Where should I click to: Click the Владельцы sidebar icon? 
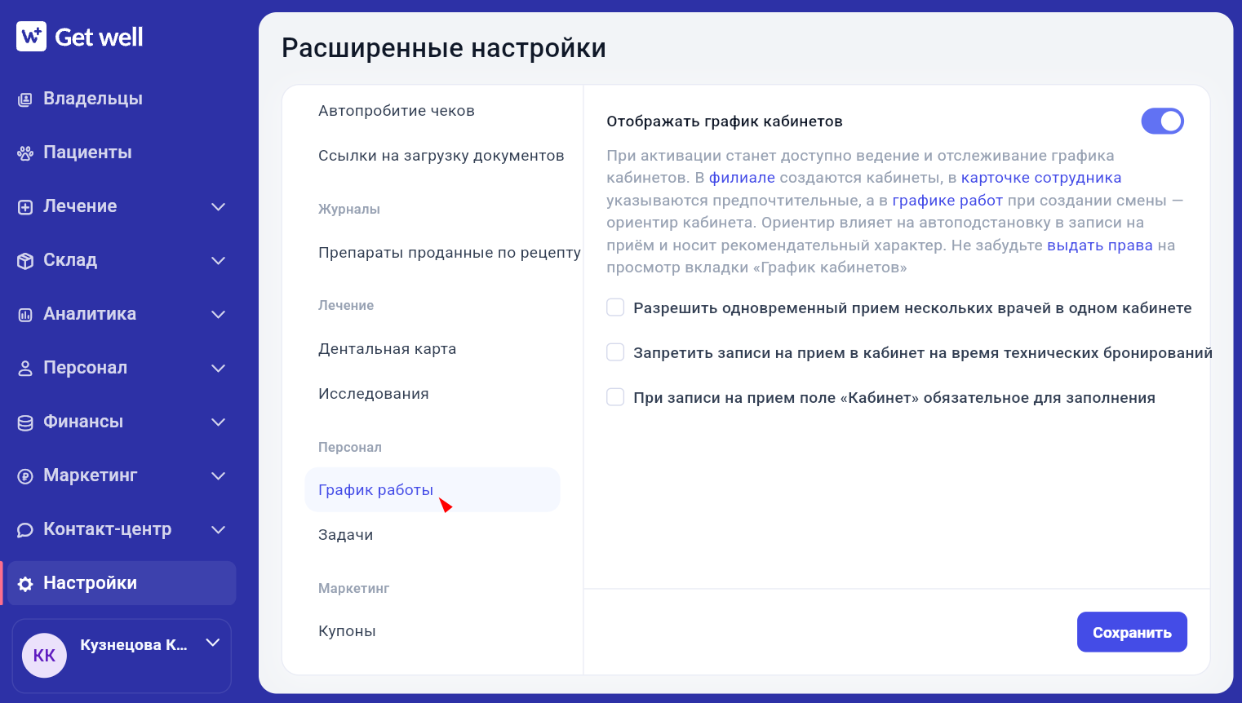[x=25, y=99]
